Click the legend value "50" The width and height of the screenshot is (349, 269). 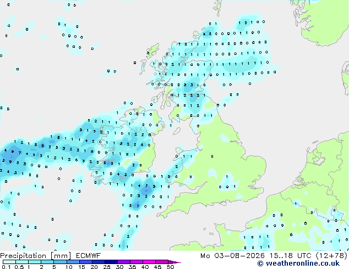tap(170, 267)
